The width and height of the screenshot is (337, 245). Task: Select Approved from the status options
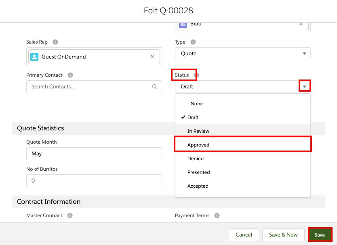tap(198, 144)
